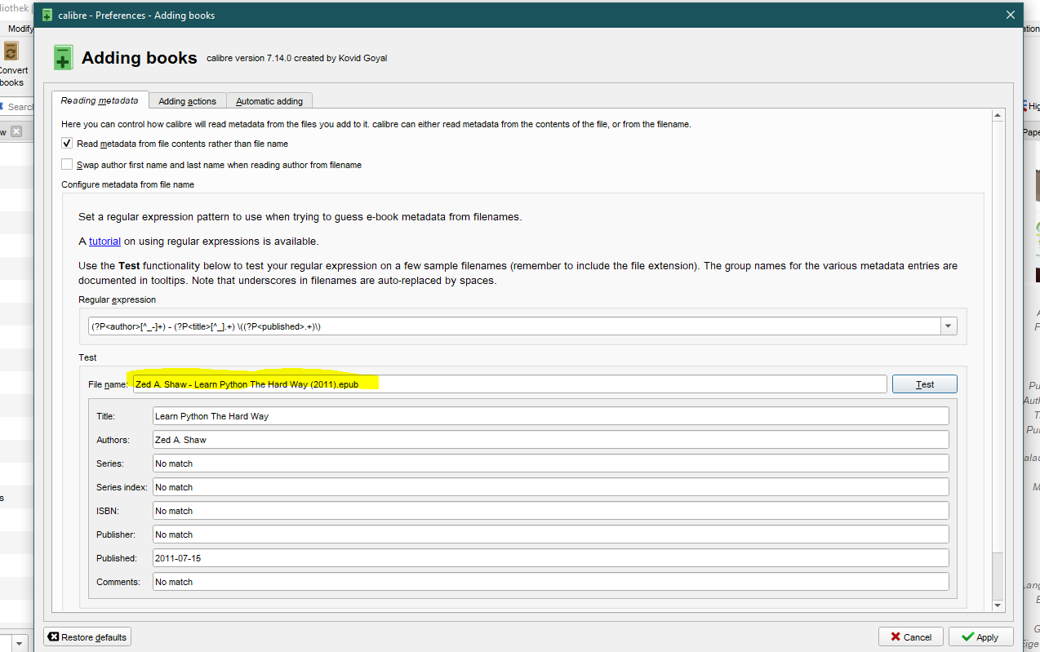Viewport: 1040px width, 652px height.
Task: Open dropdown at bottom left of main window
Action: coord(21,642)
